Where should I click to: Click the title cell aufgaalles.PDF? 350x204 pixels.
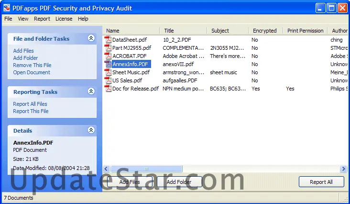tap(180, 80)
